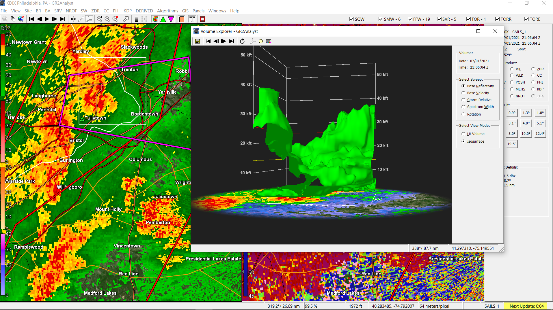The image size is (553, 310).
Task: Select the 19.5° tilt button
Action: (512, 144)
